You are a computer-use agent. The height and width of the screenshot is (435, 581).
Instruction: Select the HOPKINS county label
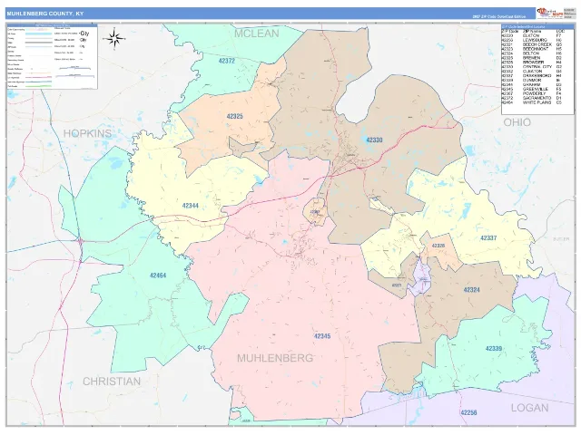87,133
